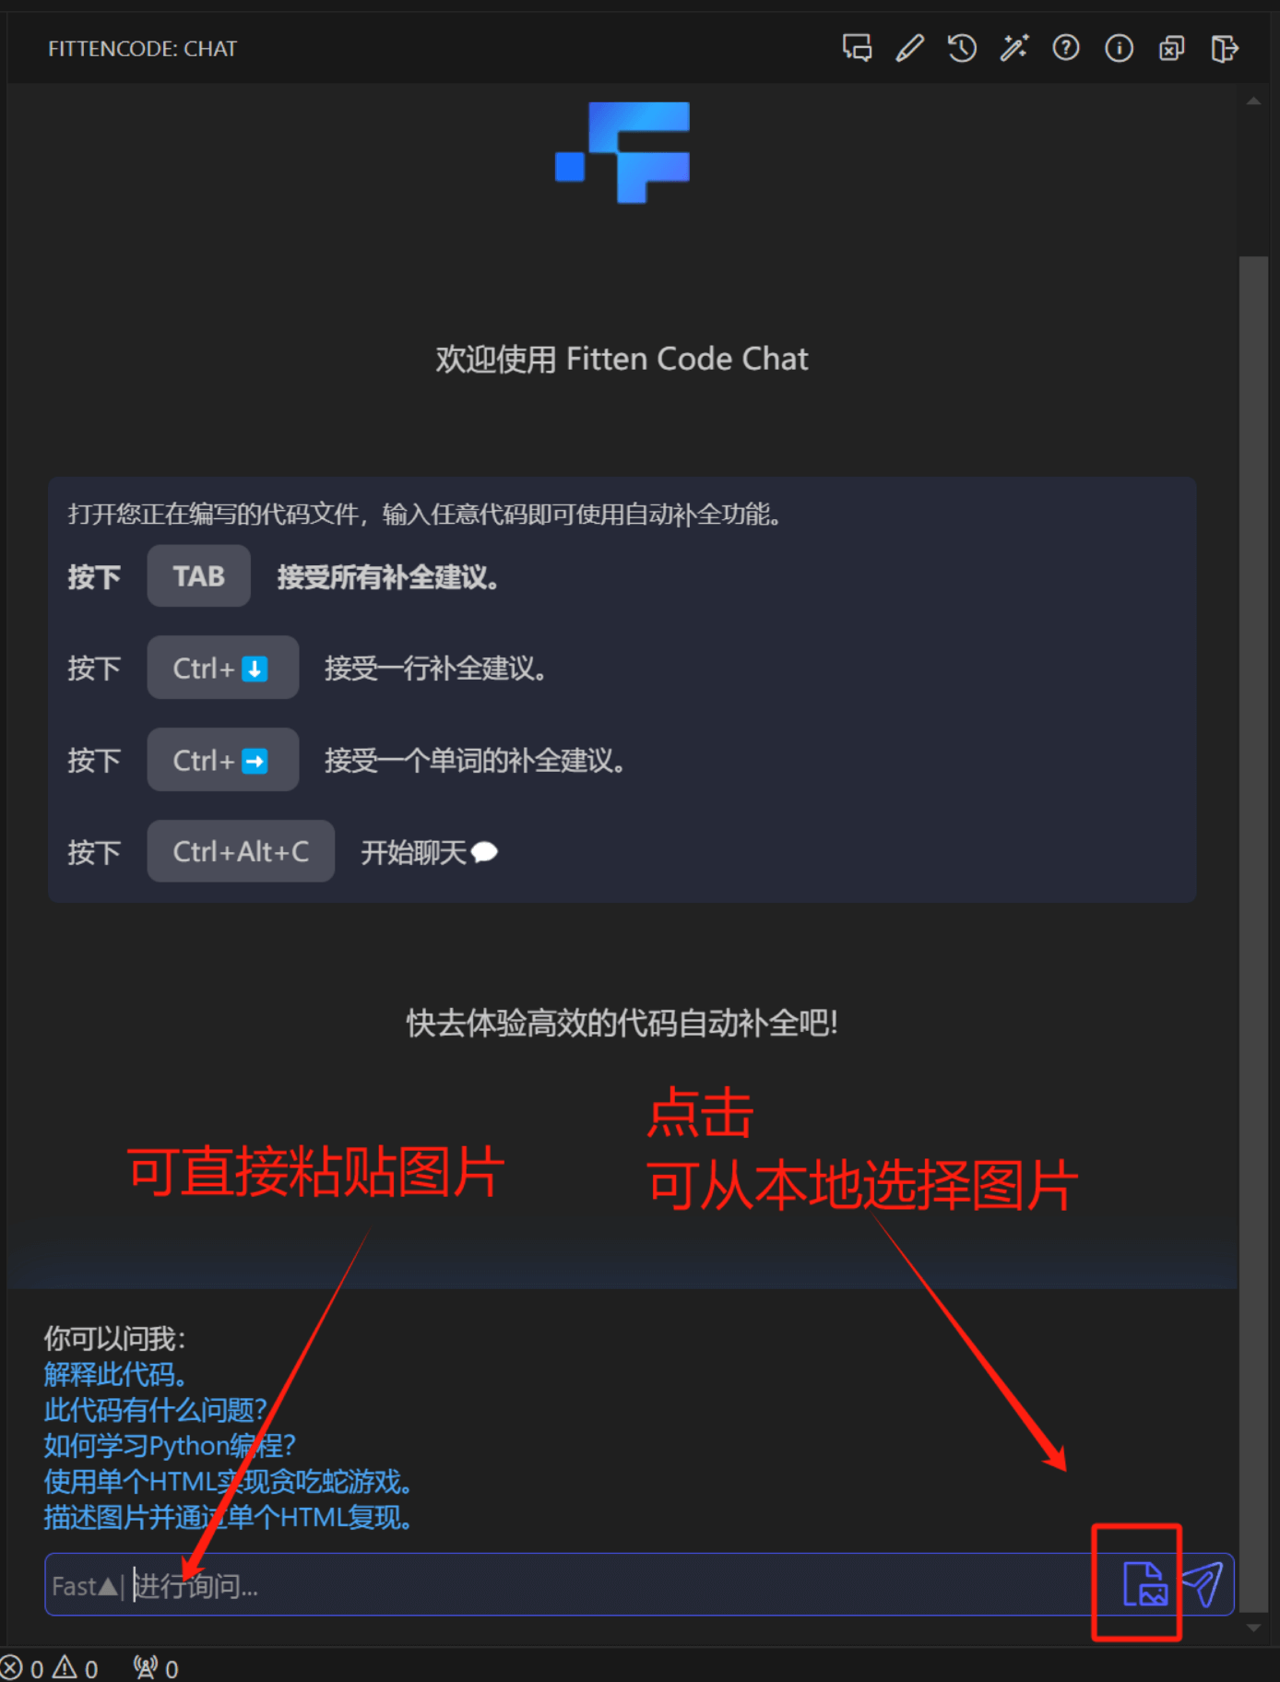Click the '解释此代码。' suggestion link
1280x1682 pixels.
pyautogui.click(x=115, y=1374)
